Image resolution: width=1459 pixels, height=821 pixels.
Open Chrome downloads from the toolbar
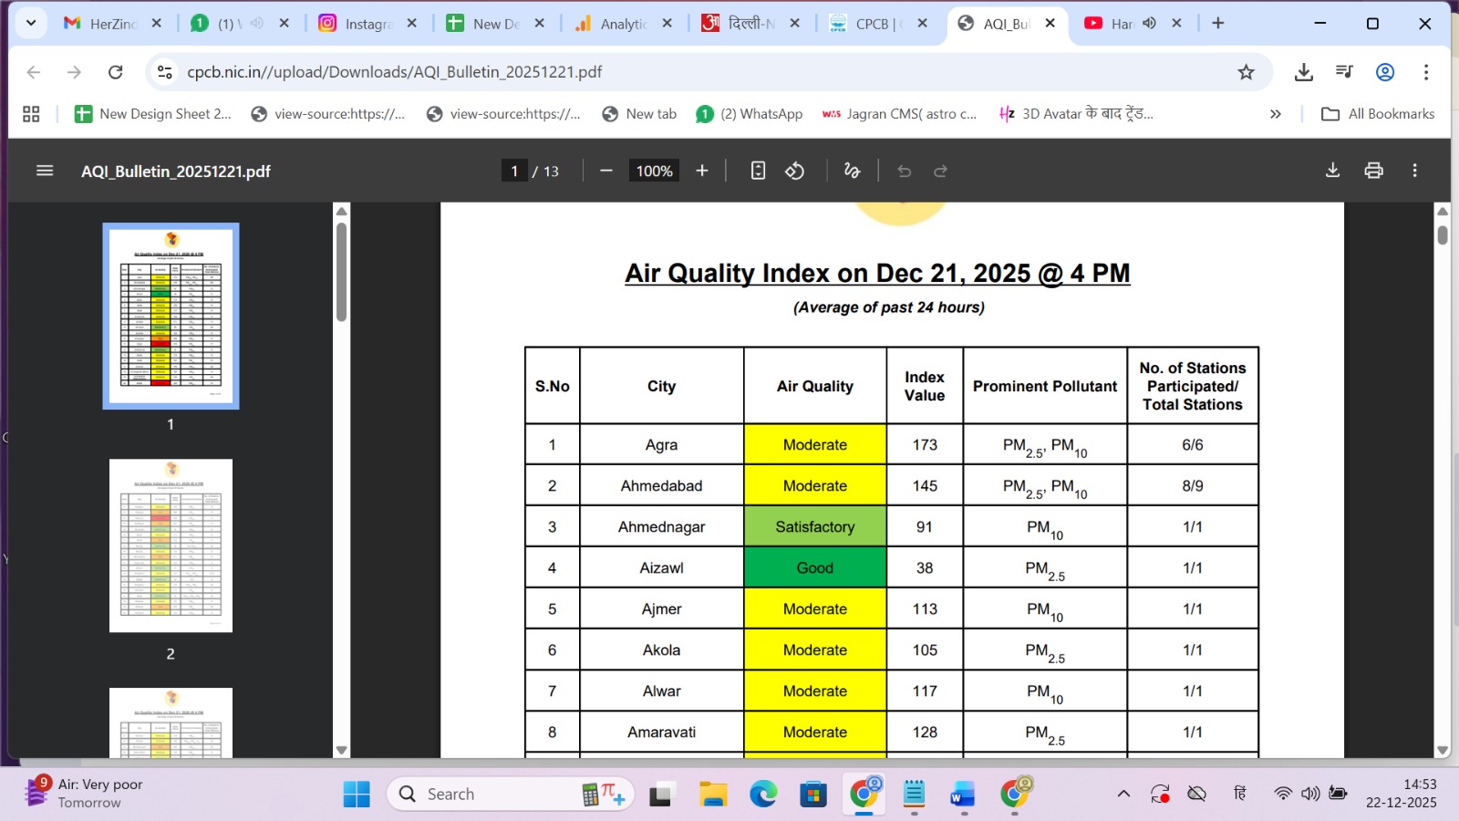tap(1304, 71)
